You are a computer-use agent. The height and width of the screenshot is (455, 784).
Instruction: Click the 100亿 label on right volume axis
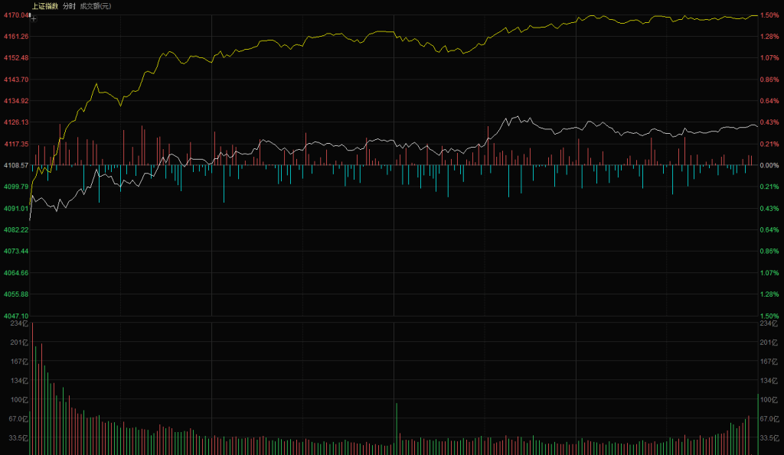coord(768,400)
